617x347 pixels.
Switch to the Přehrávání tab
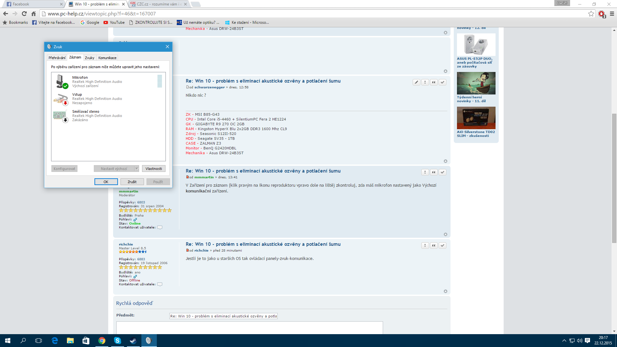[x=57, y=58]
